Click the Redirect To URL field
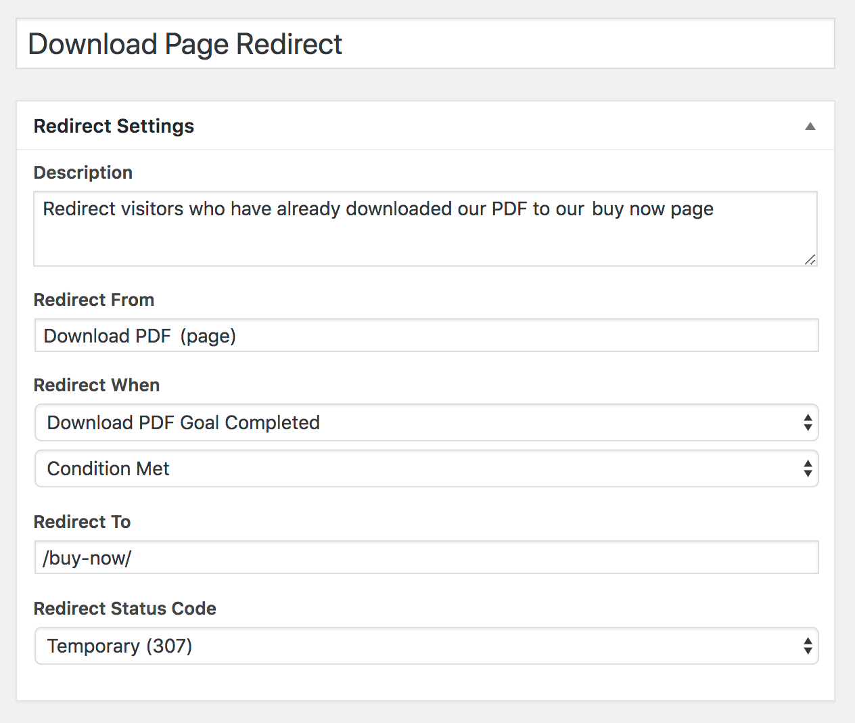The height and width of the screenshot is (723, 855). coord(426,557)
